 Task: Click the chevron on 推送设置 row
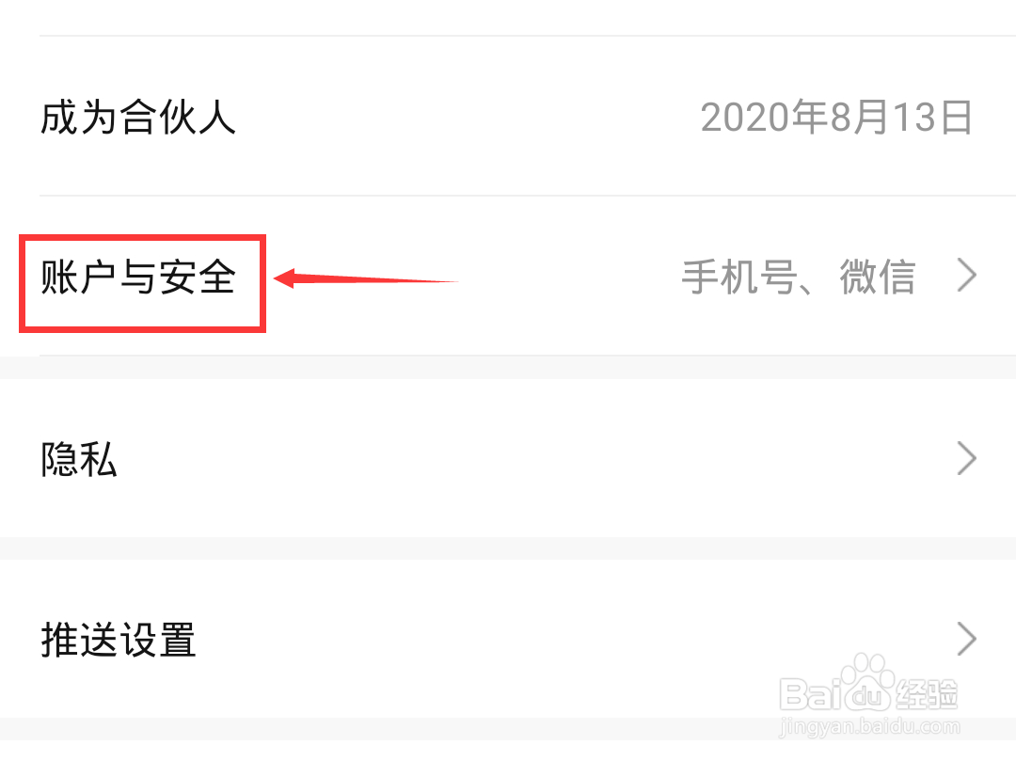[x=967, y=640]
